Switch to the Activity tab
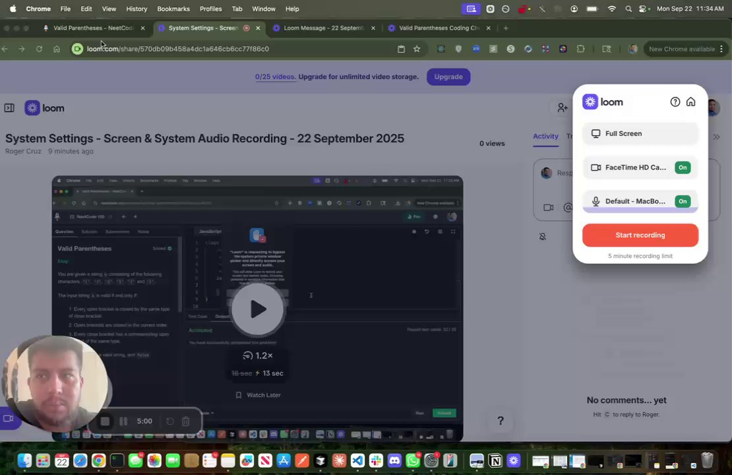732x475 pixels. (x=546, y=137)
